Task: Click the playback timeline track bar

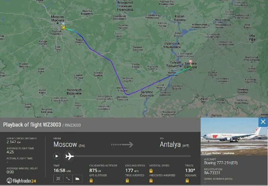Action: pos(132,156)
